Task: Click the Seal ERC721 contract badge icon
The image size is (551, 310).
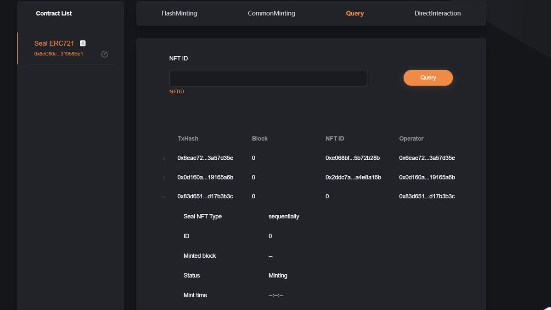Action: 83,43
